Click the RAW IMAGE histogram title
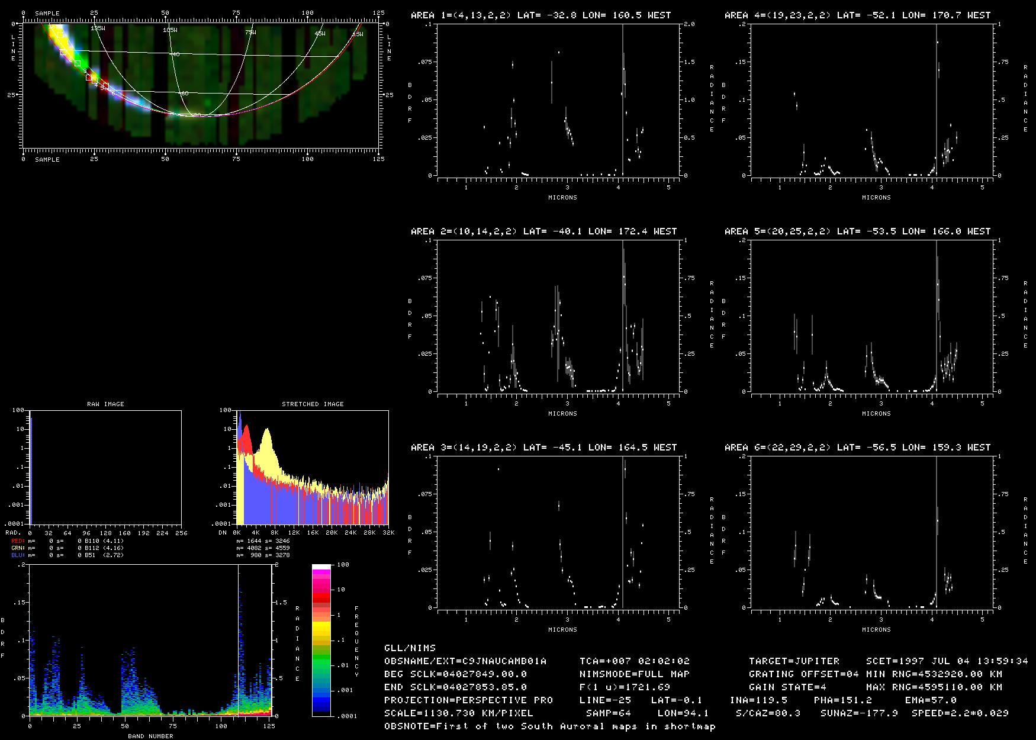This screenshot has height=740, width=1036. click(105, 404)
